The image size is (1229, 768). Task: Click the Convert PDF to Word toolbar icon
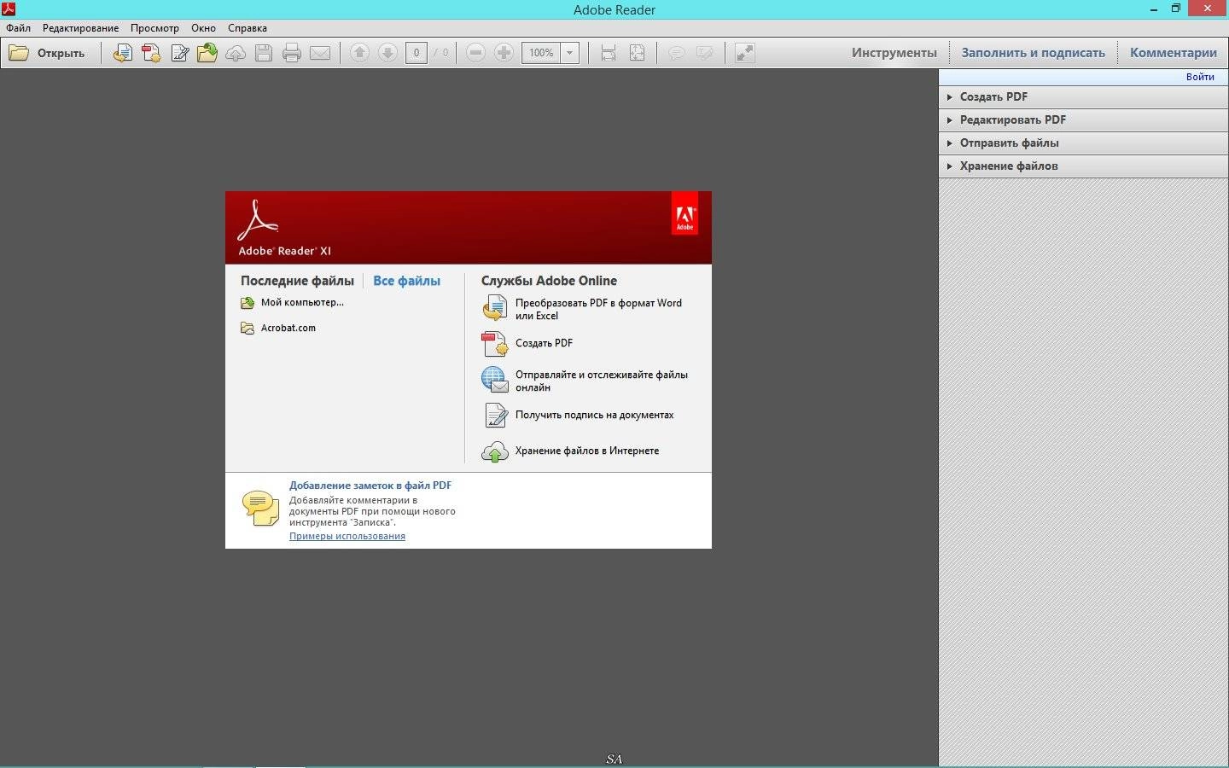pyautogui.click(x=123, y=53)
